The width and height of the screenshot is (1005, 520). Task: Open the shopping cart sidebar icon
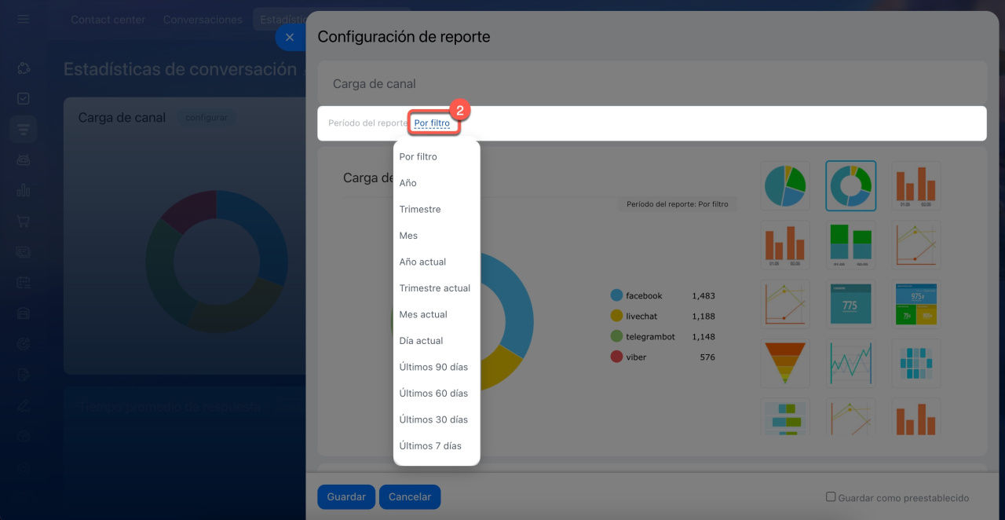point(24,221)
